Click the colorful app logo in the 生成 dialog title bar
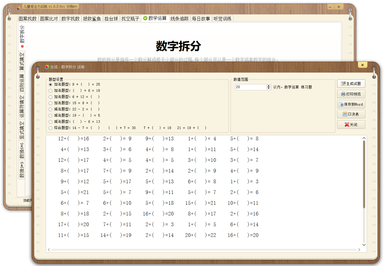Screen dimensions: 384x266 (x=46, y=67)
